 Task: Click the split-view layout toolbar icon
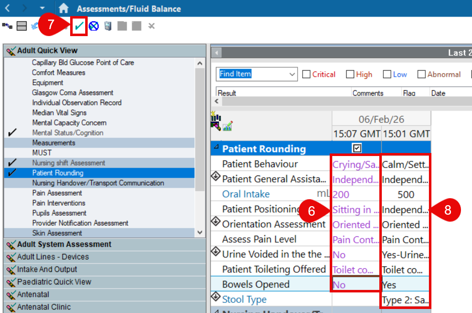coord(22,26)
